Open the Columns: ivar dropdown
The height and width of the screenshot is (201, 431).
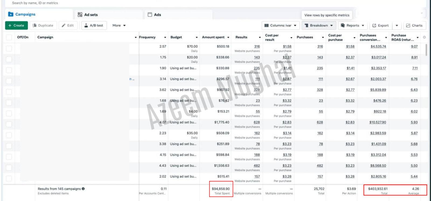coord(280,25)
